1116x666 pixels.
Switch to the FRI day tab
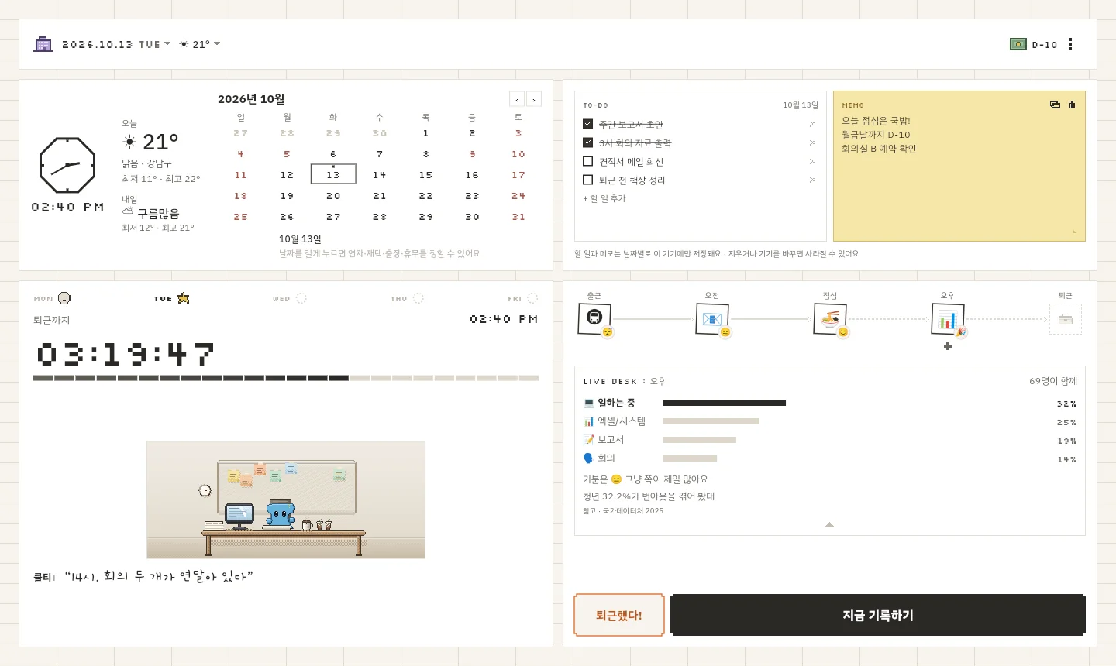(x=523, y=298)
